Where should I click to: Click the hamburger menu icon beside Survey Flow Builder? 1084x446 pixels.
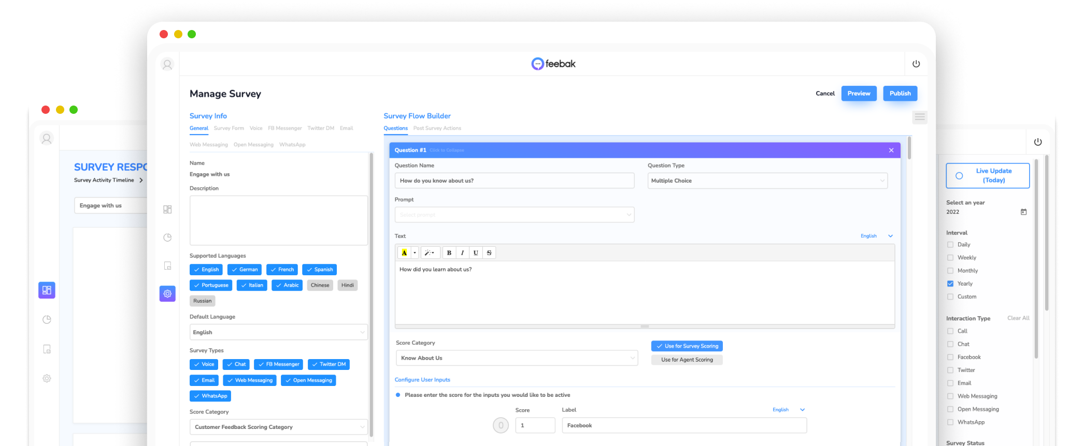pos(920,117)
